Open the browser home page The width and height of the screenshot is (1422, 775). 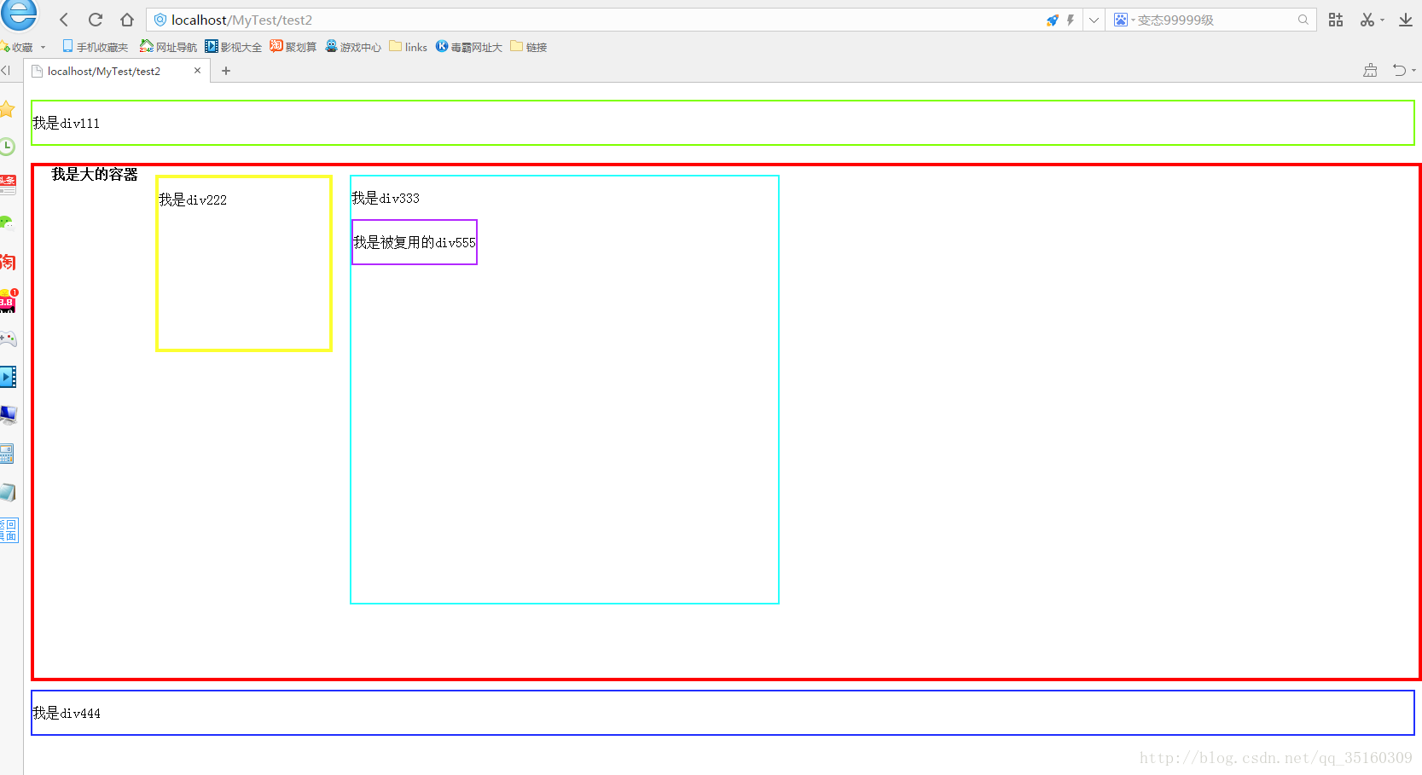[x=127, y=20]
